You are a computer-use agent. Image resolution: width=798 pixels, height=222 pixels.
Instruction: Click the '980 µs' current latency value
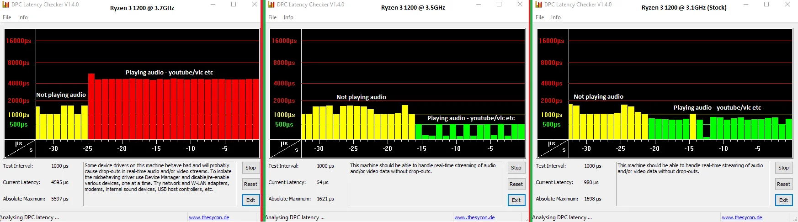pos(591,182)
